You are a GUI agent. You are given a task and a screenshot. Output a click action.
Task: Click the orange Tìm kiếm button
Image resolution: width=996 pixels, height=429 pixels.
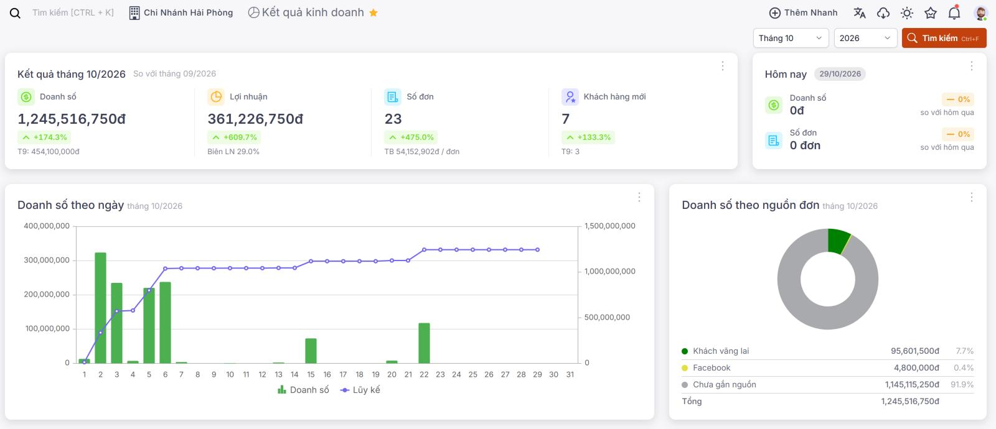click(x=944, y=38)
